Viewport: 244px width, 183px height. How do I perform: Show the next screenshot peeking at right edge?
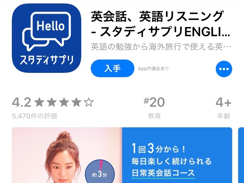(x=241, y=155)
